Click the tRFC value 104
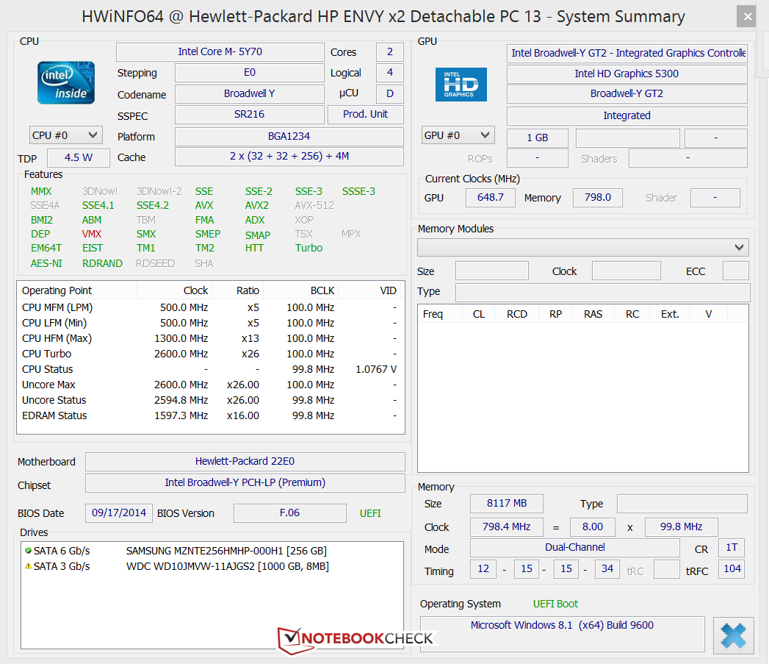Viewport: 769px width, 664px height. coord(732,568)
